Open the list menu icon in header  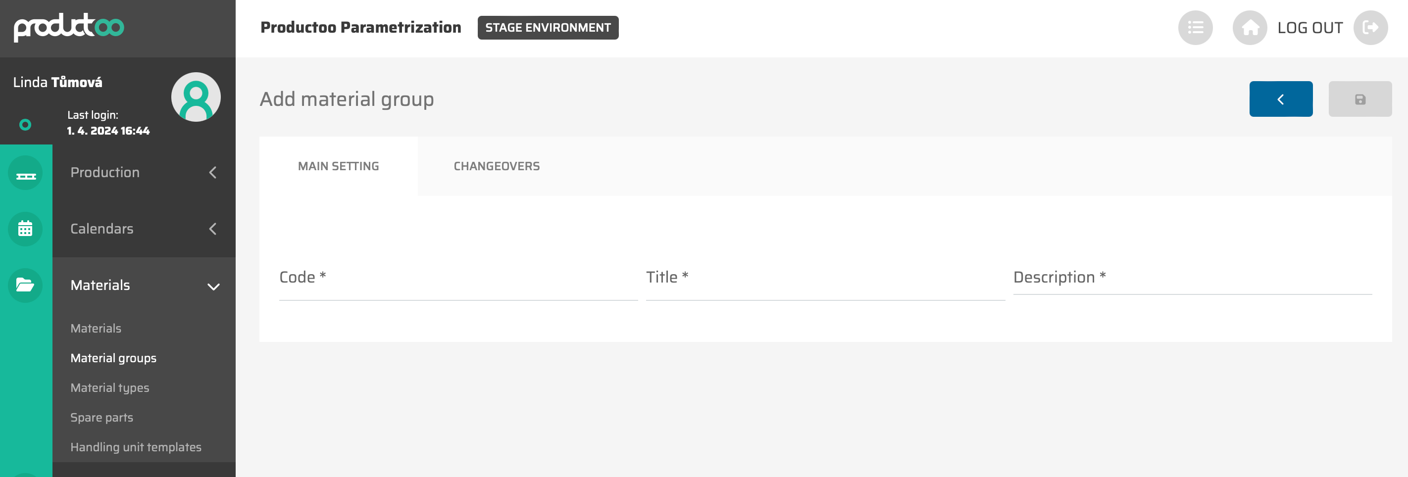1195,27
